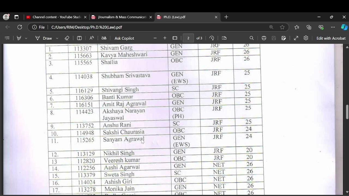
Task: Expand the Highlight color dropdown
Action: (26, 38)
